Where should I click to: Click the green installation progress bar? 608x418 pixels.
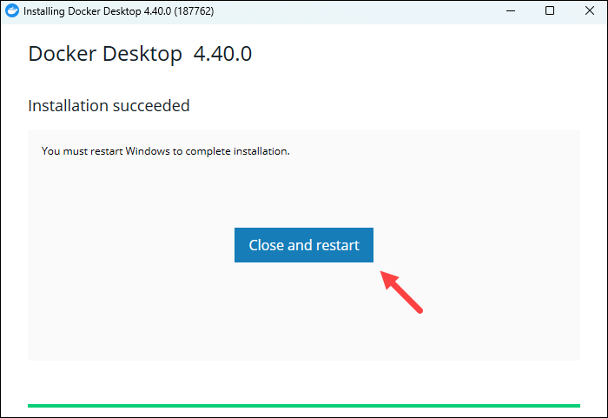pyautogui.click(x=304, y=406)
